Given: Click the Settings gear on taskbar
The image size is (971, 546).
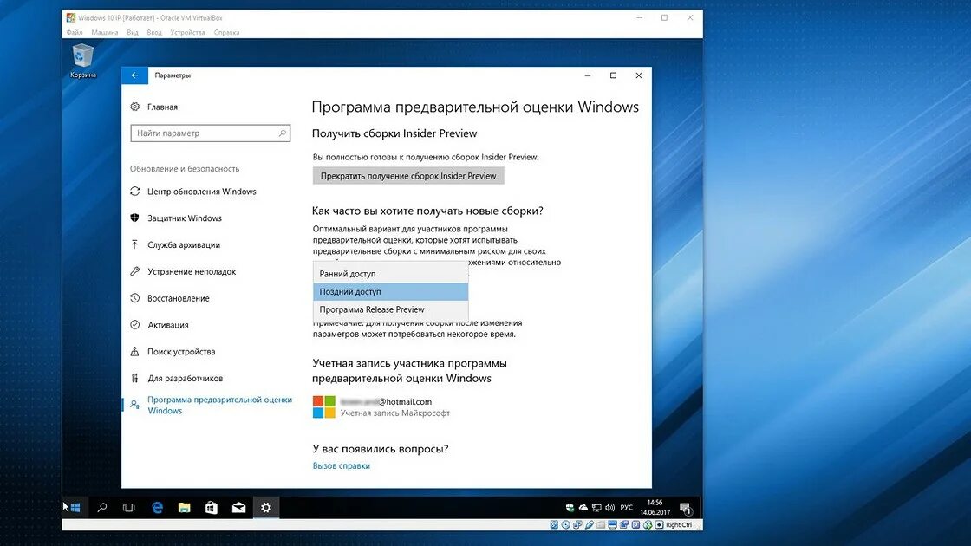Looking at the screenshot, I should pyautogui.click(x=265, y=508).
